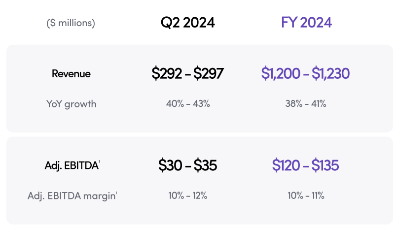Click the Q2 2024 column header

click(187, 23)
